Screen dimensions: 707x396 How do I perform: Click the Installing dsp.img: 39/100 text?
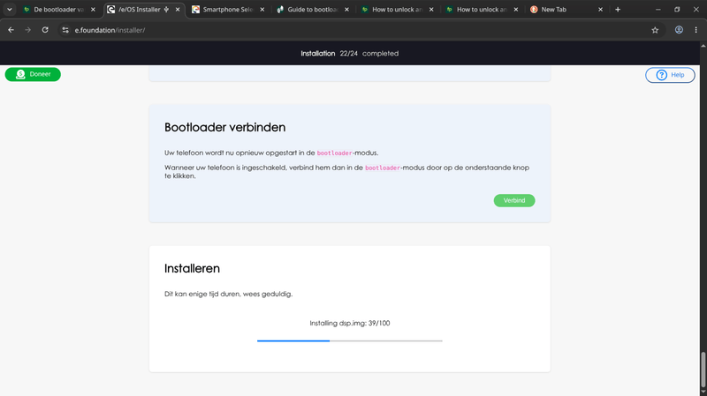pyautogui.click(x=349, y=323)
